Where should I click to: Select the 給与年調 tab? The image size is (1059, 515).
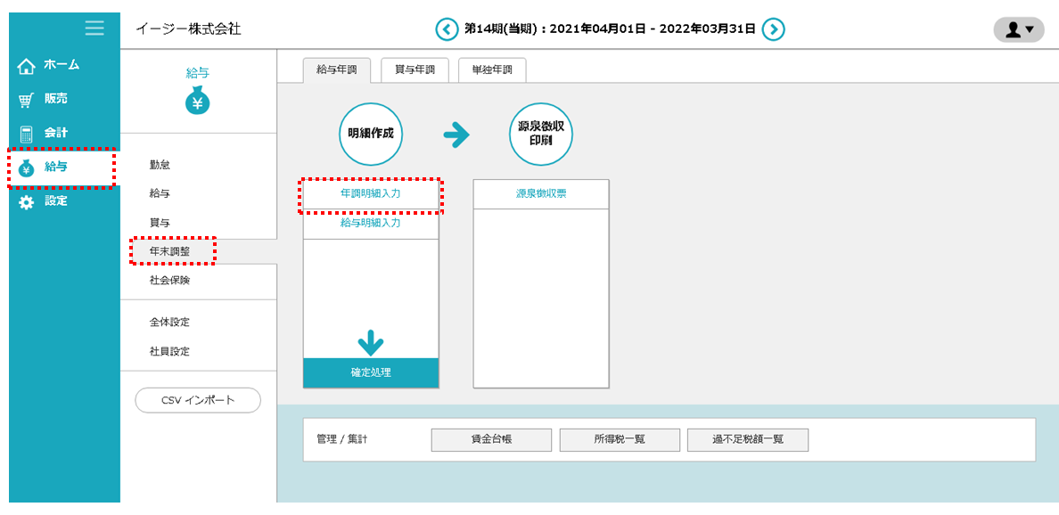[335, 70]
